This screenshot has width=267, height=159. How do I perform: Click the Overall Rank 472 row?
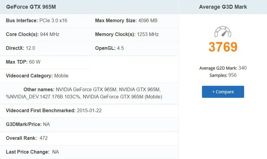(27, 138)
